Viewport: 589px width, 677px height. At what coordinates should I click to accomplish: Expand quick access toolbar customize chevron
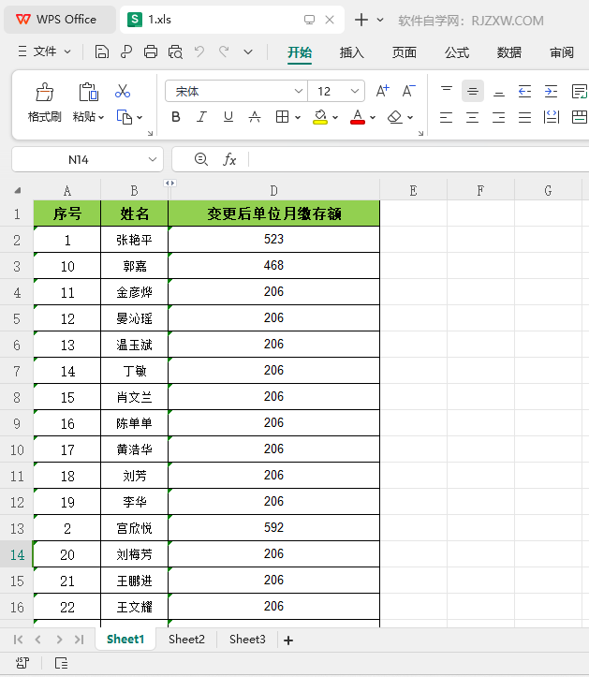248,52
